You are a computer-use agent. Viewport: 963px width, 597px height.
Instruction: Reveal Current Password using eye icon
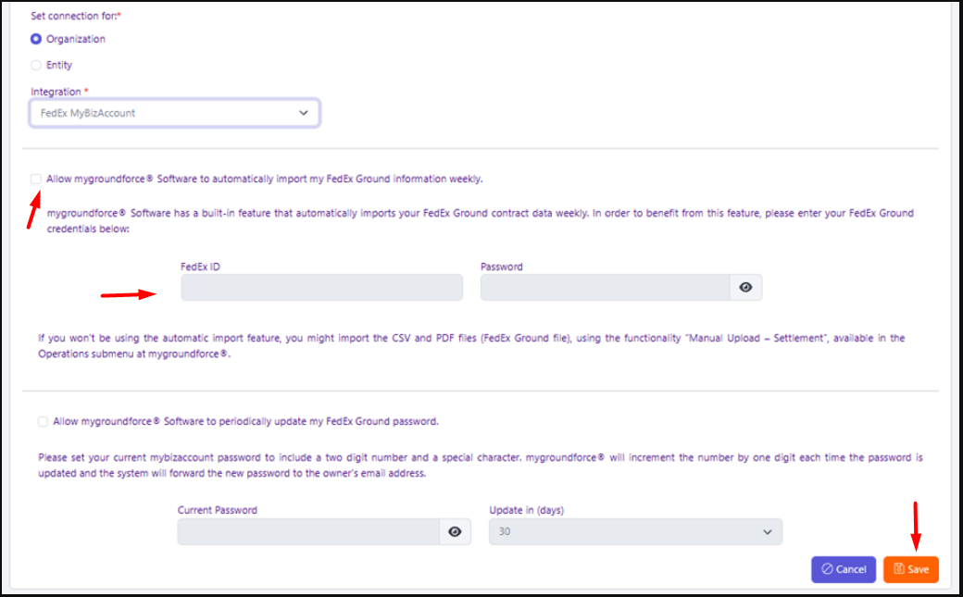pyautogui.click(x=455, y=532)
